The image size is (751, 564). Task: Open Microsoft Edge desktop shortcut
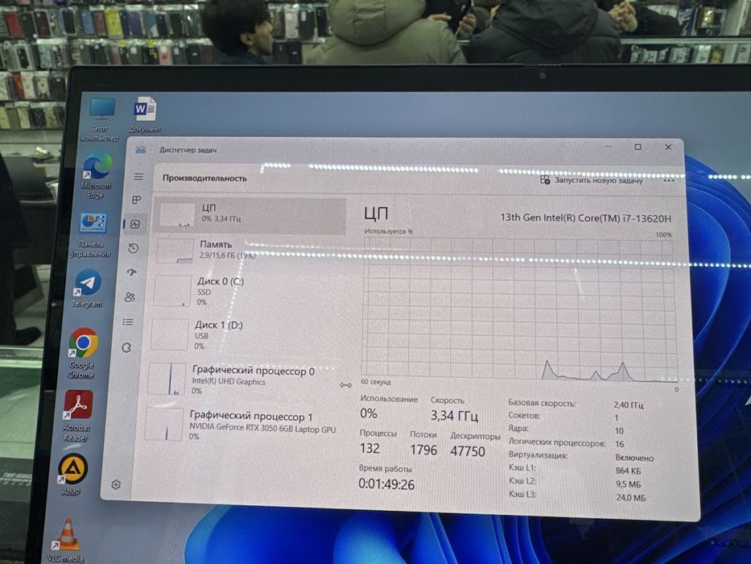click(x=97, y=176)
